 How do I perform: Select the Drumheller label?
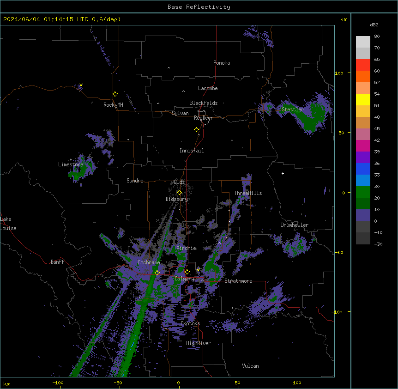pos(295,225)
